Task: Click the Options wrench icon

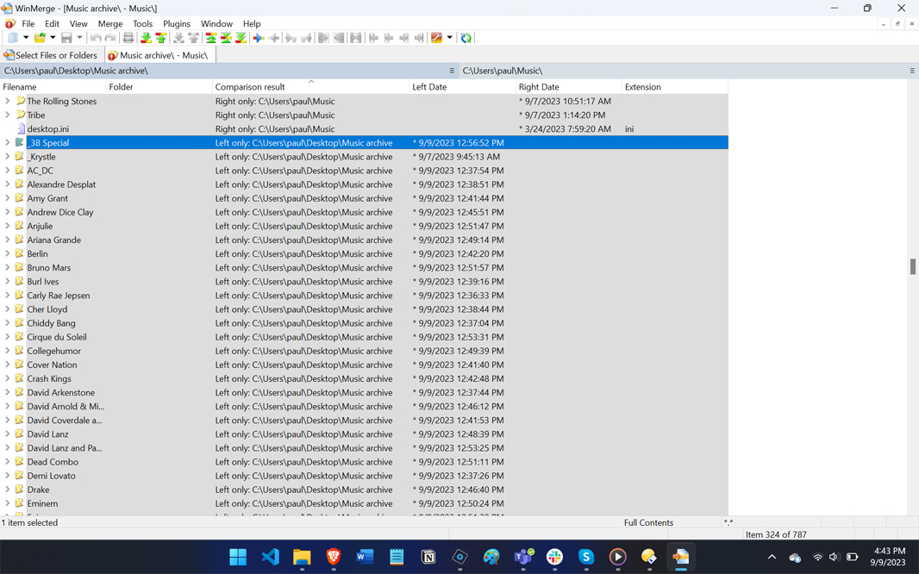Action: click(x=436, y=38)
